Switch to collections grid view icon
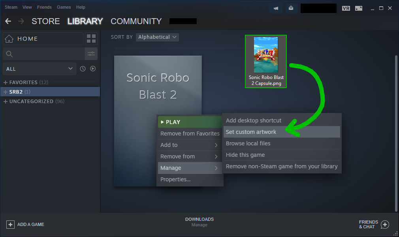 tap(91, 38)
